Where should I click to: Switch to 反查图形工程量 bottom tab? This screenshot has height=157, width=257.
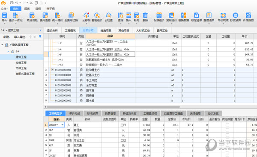[x=173, y=113]
